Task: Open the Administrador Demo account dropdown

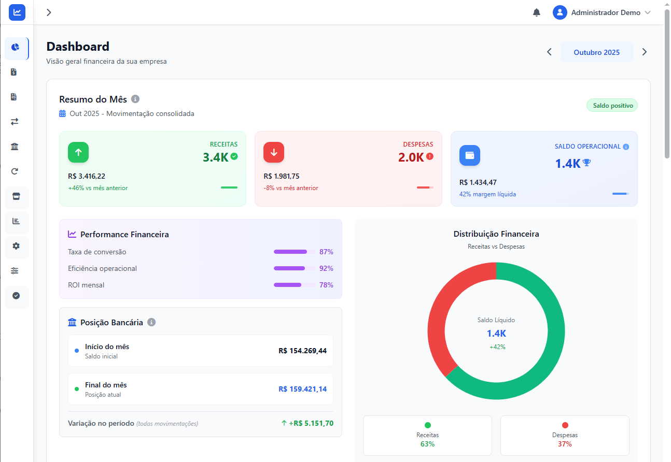Action: (x=603, y=12)
